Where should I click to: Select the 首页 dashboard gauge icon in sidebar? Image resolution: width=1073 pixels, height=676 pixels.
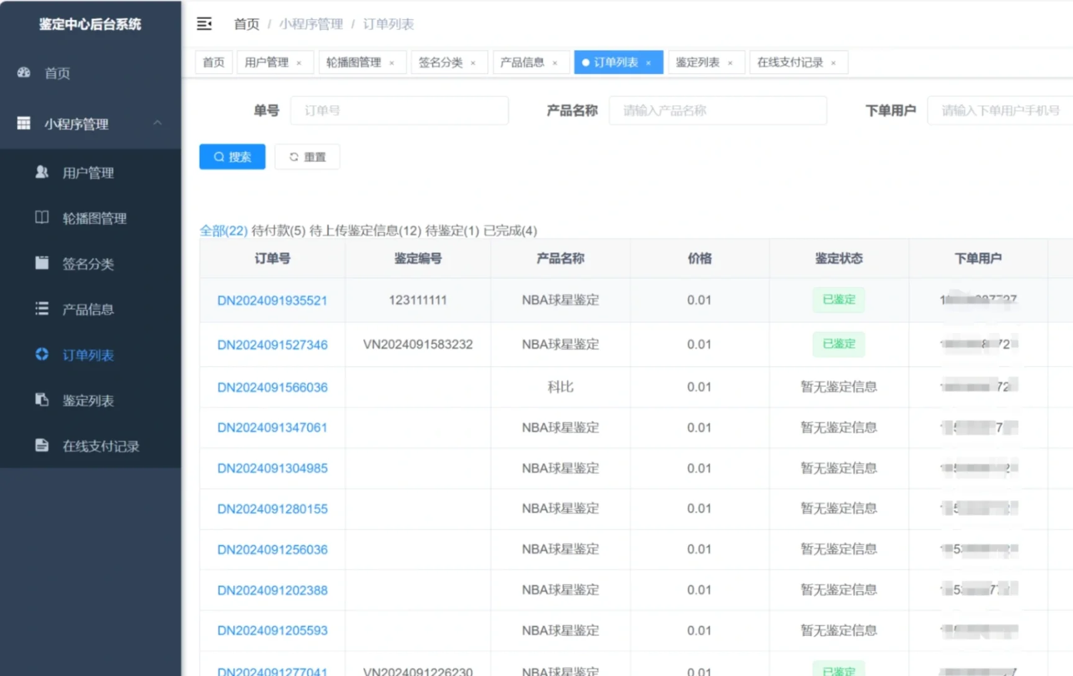(24, 73)
